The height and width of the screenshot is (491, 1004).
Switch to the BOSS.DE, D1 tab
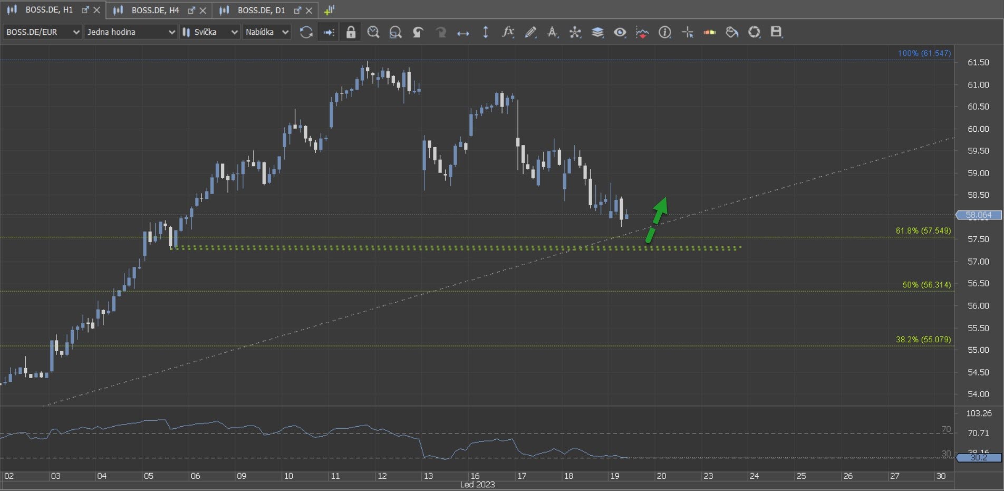(x=261, y=10)
